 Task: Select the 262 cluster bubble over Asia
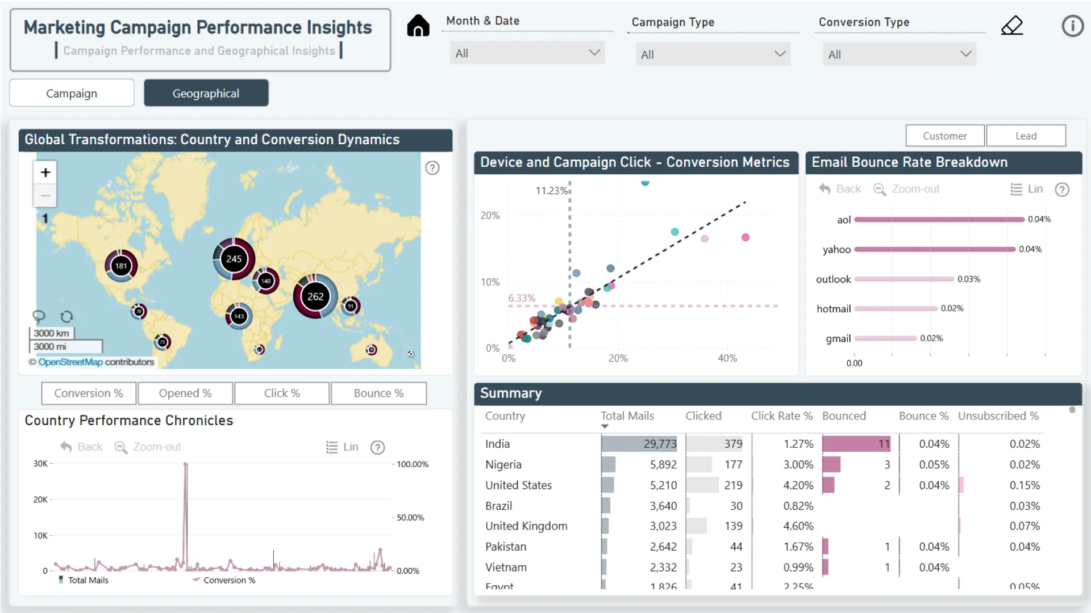[315, 296]
